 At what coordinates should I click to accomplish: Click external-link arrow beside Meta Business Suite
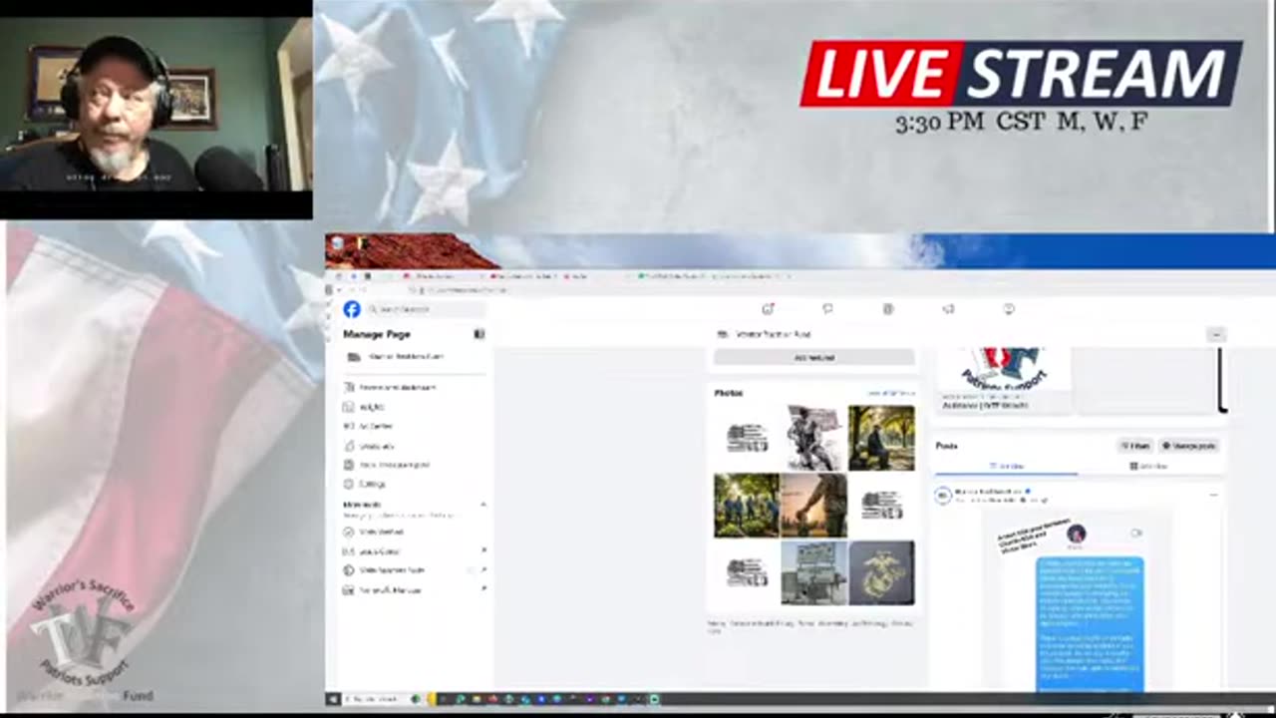483,570
